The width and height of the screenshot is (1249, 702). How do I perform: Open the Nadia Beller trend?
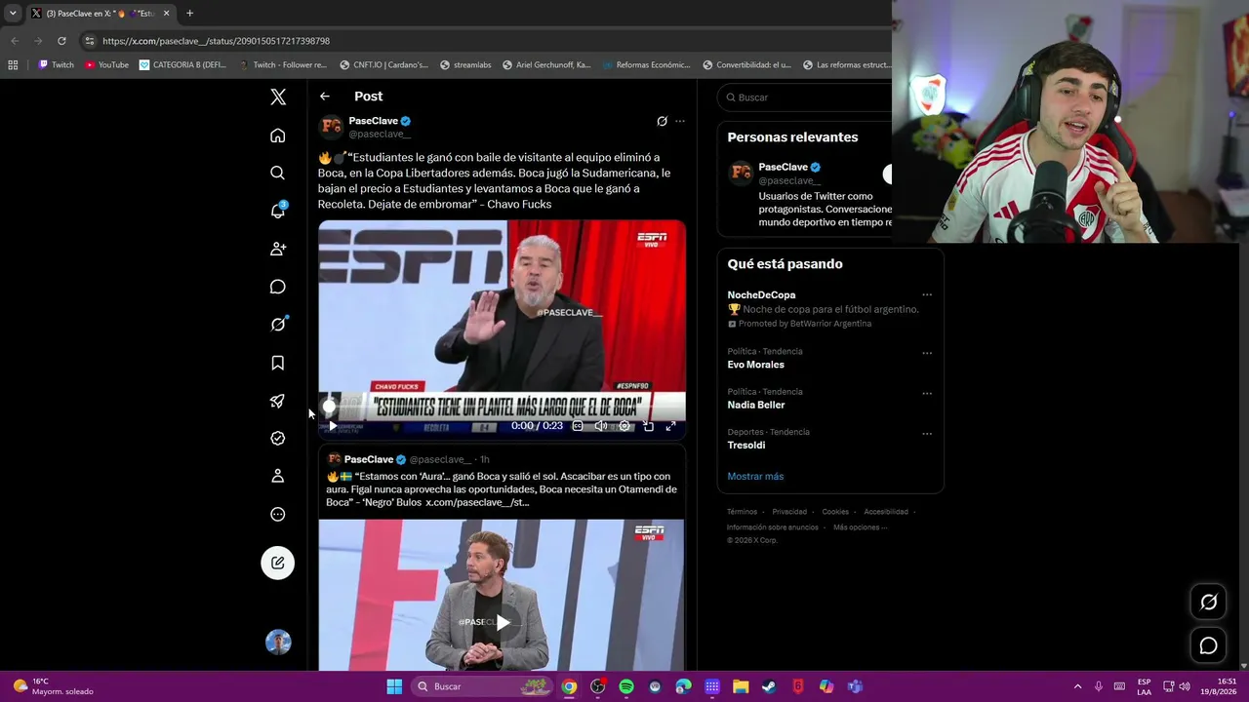756,405
